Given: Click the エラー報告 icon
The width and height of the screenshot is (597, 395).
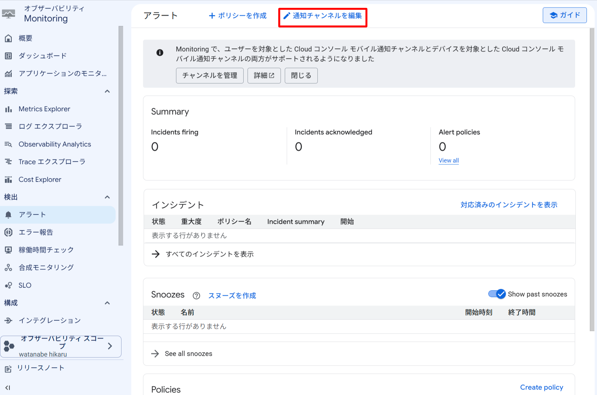Looking at the screenshot, I should tap(8, 232).
